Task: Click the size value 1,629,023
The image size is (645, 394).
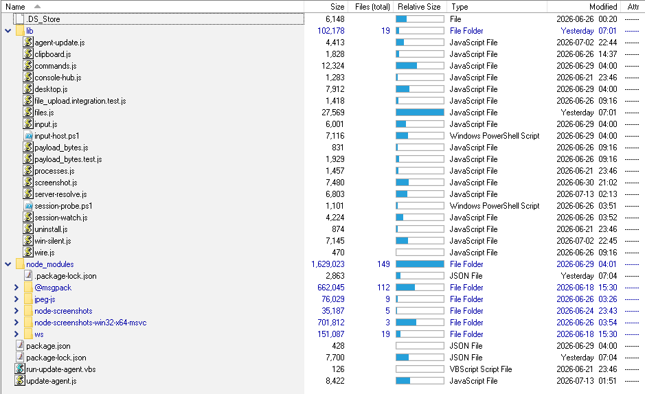Action: tap(328, 264)
